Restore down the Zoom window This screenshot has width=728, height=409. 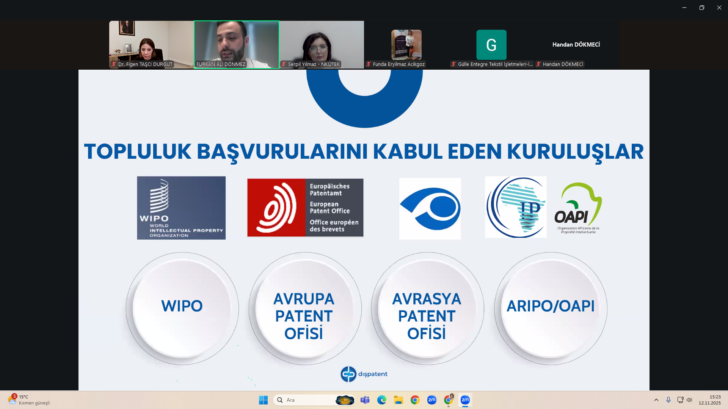click(x=701, y=8)
